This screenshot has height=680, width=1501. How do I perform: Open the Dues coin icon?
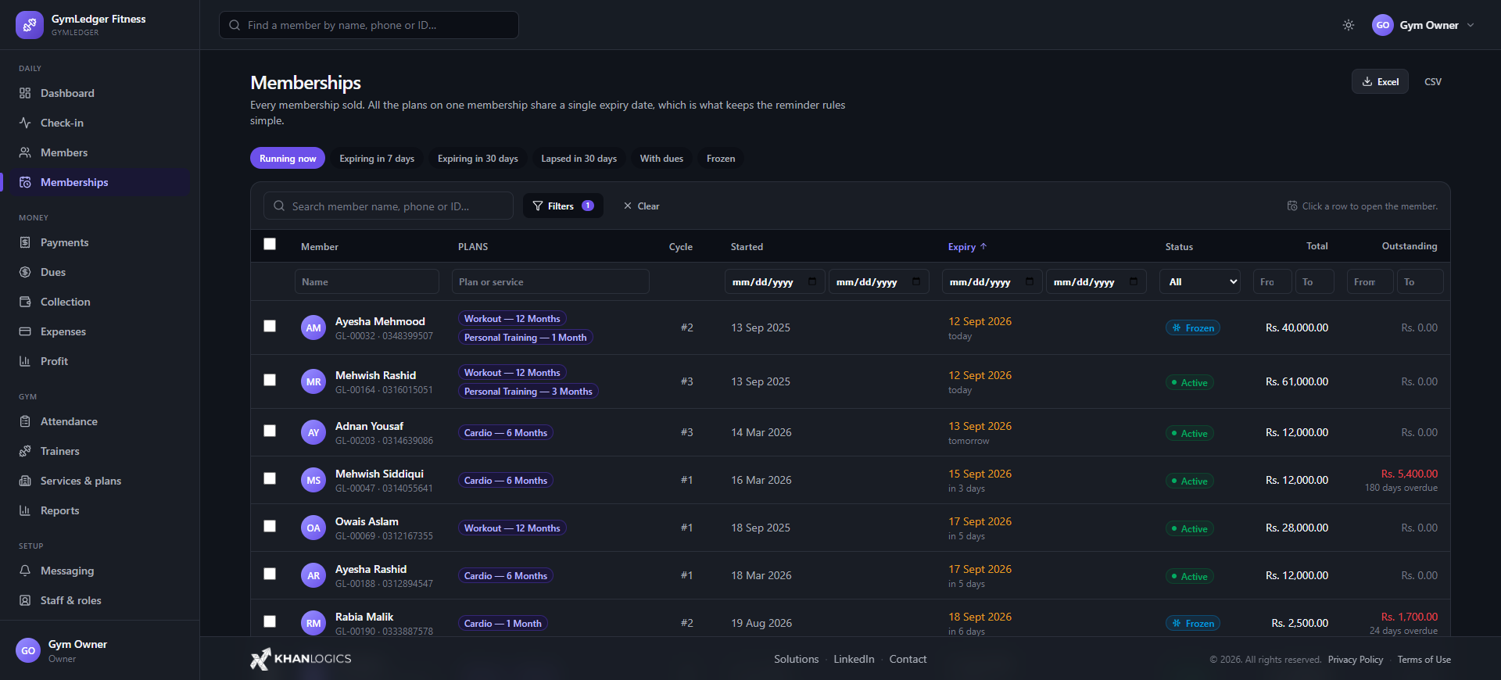click(x=25, y=272)
